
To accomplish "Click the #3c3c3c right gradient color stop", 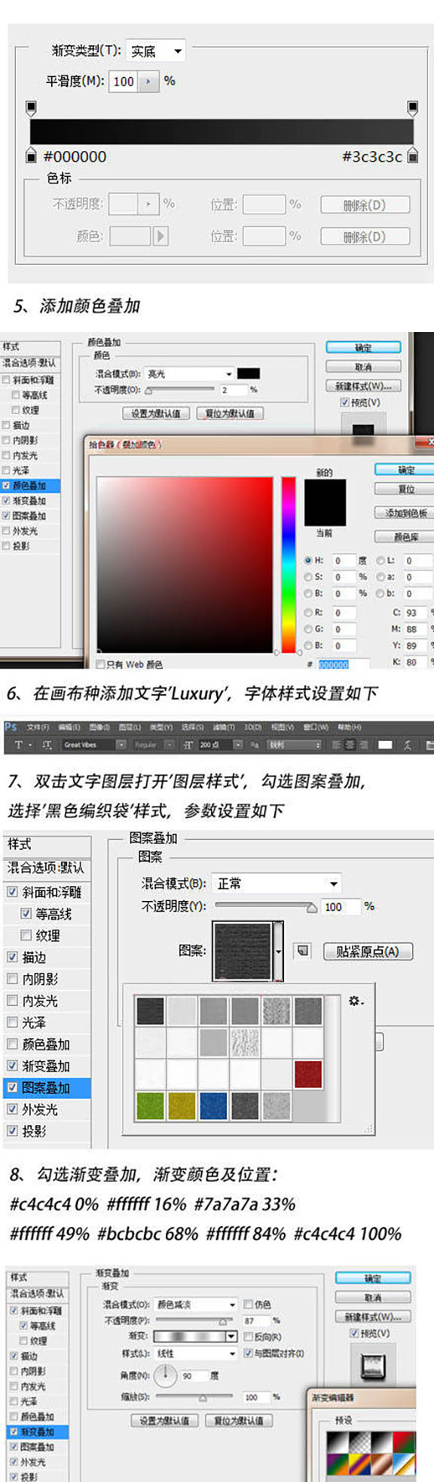I will click(x=413, y=155).
